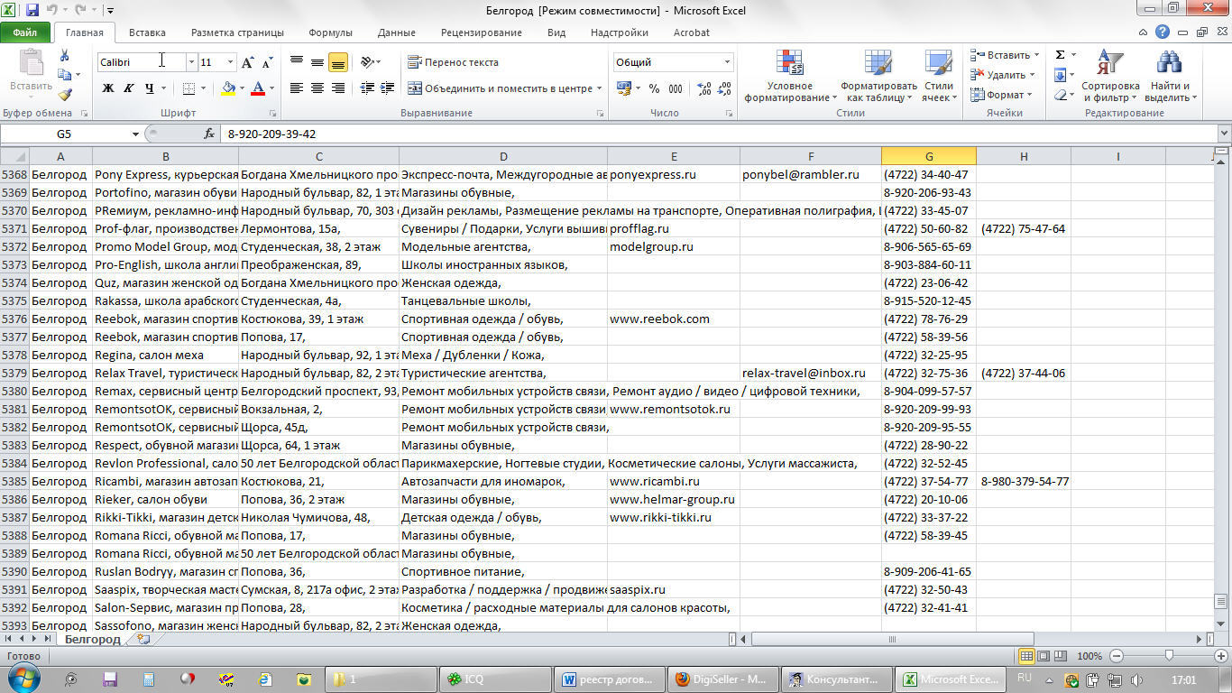This screenshot has width=1232, height=693.
Task: Open number format Общий dropdown
Action: coord(727,62)
